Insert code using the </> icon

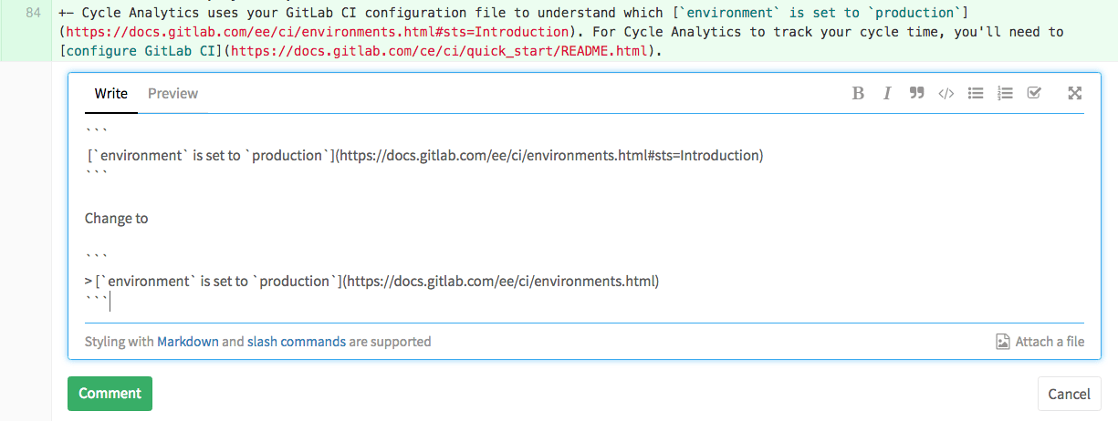coord(946,93)
